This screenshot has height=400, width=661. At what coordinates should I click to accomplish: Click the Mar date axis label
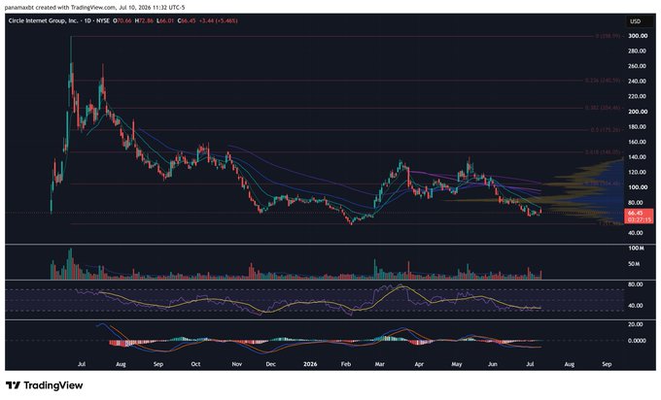[x=379, y=364]
